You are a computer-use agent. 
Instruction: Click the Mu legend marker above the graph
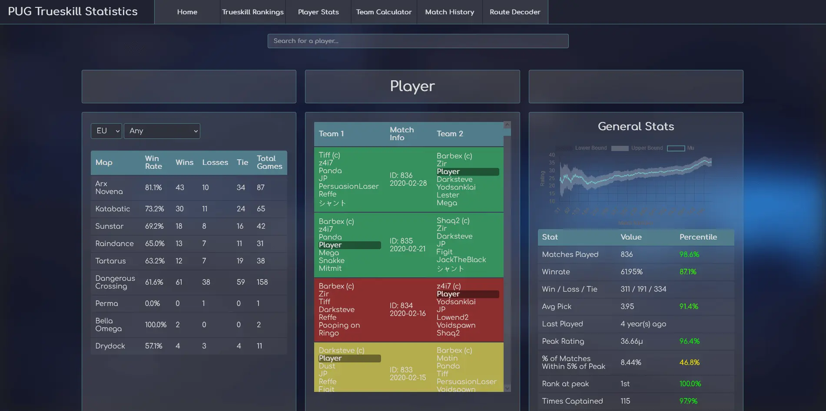(676, 148)
